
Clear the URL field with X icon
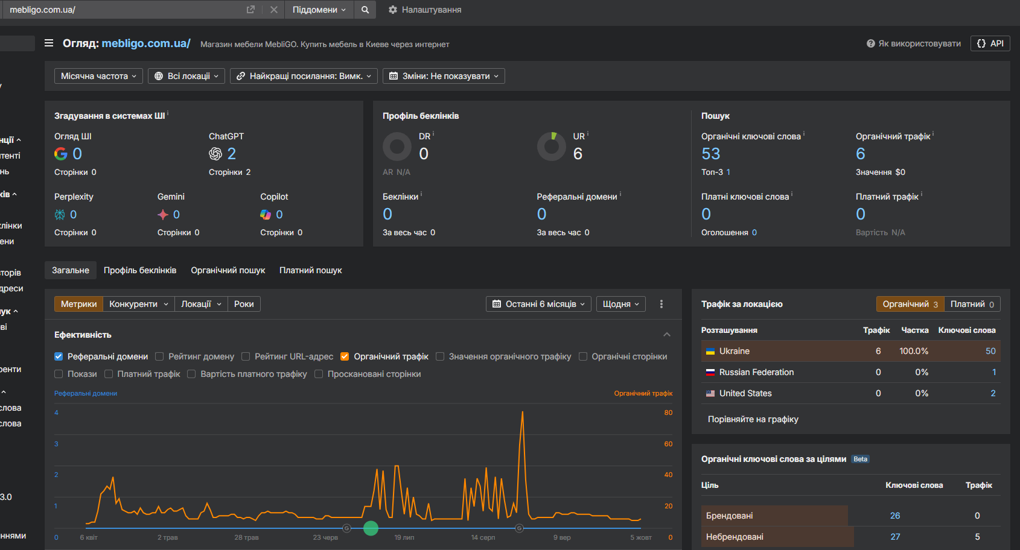coord(273,10)
